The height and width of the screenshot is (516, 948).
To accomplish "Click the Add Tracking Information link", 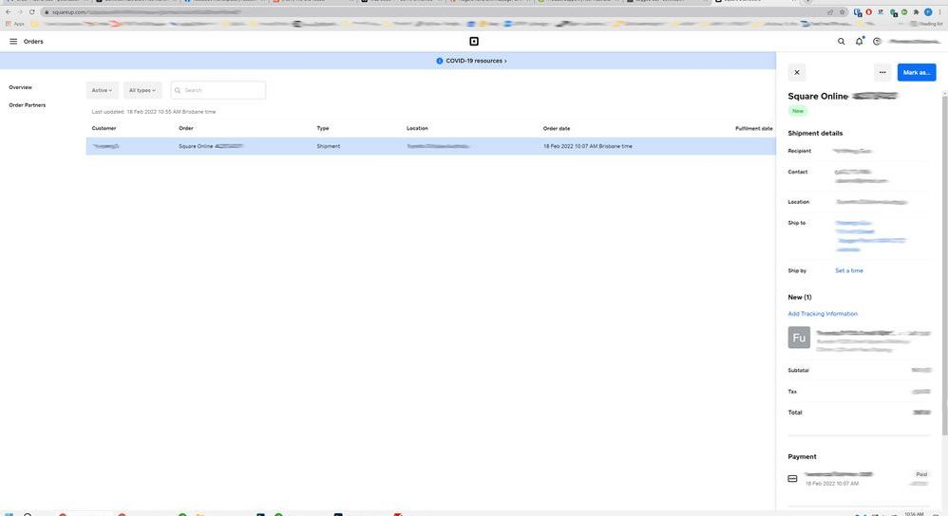I will pyautogui.click(x=823, y=314).
